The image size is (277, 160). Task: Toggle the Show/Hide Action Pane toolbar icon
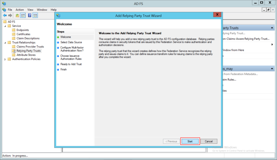(35, 15)
